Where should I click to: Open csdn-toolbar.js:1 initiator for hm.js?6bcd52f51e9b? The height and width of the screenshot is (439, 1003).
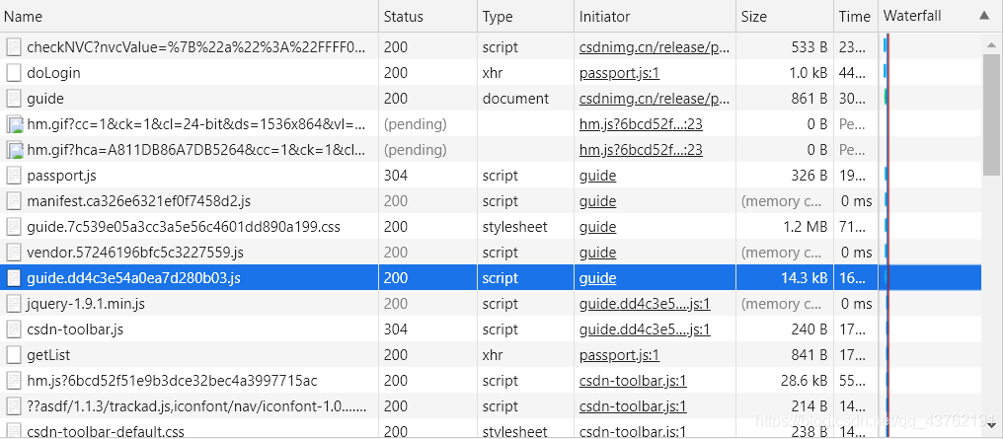click(x=633, y=381)
